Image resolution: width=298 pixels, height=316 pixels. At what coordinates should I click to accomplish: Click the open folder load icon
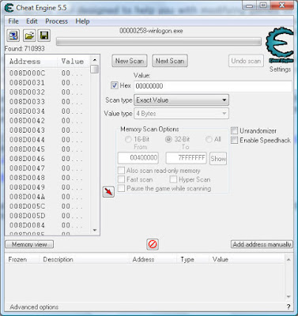point(29,36)
